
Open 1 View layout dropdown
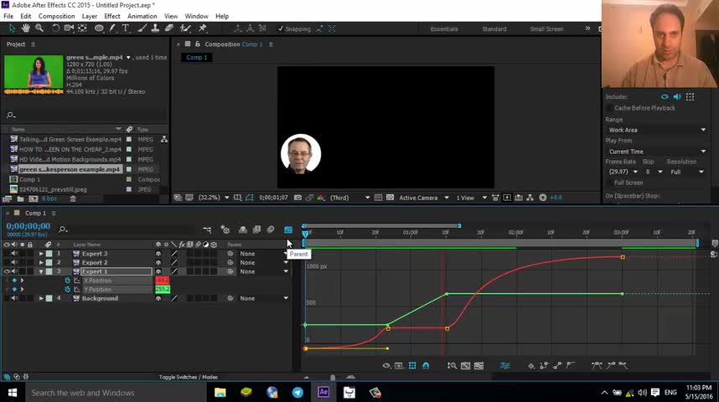coord(471,198)
